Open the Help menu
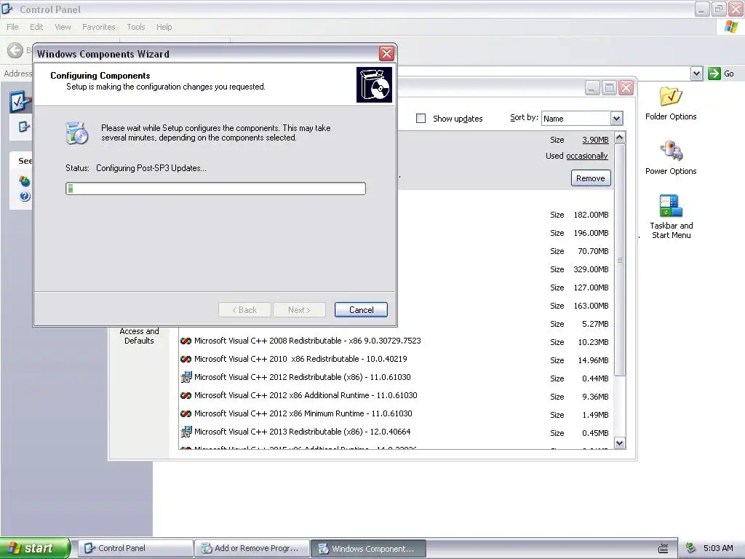745x559 pixels. pyautogui.click(x=164, y=27)
